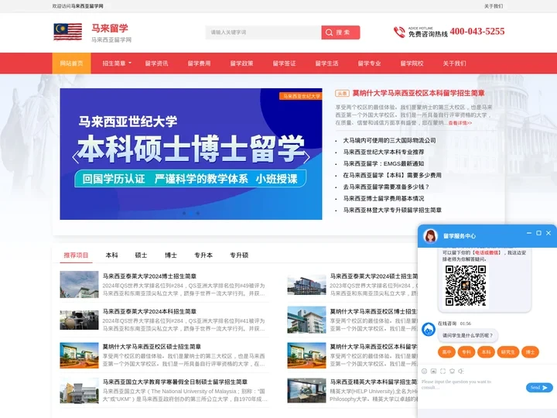Open 马来西亚世纪大学本科专业推荐 article

click(x=384, y=152)
